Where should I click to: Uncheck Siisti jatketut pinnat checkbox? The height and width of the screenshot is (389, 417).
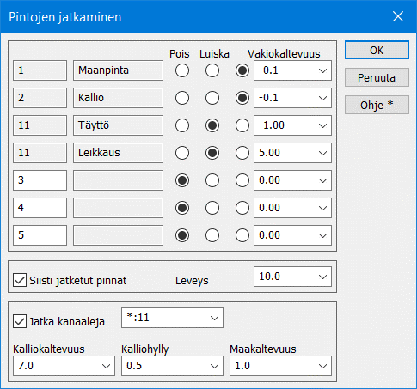[20, 280]
